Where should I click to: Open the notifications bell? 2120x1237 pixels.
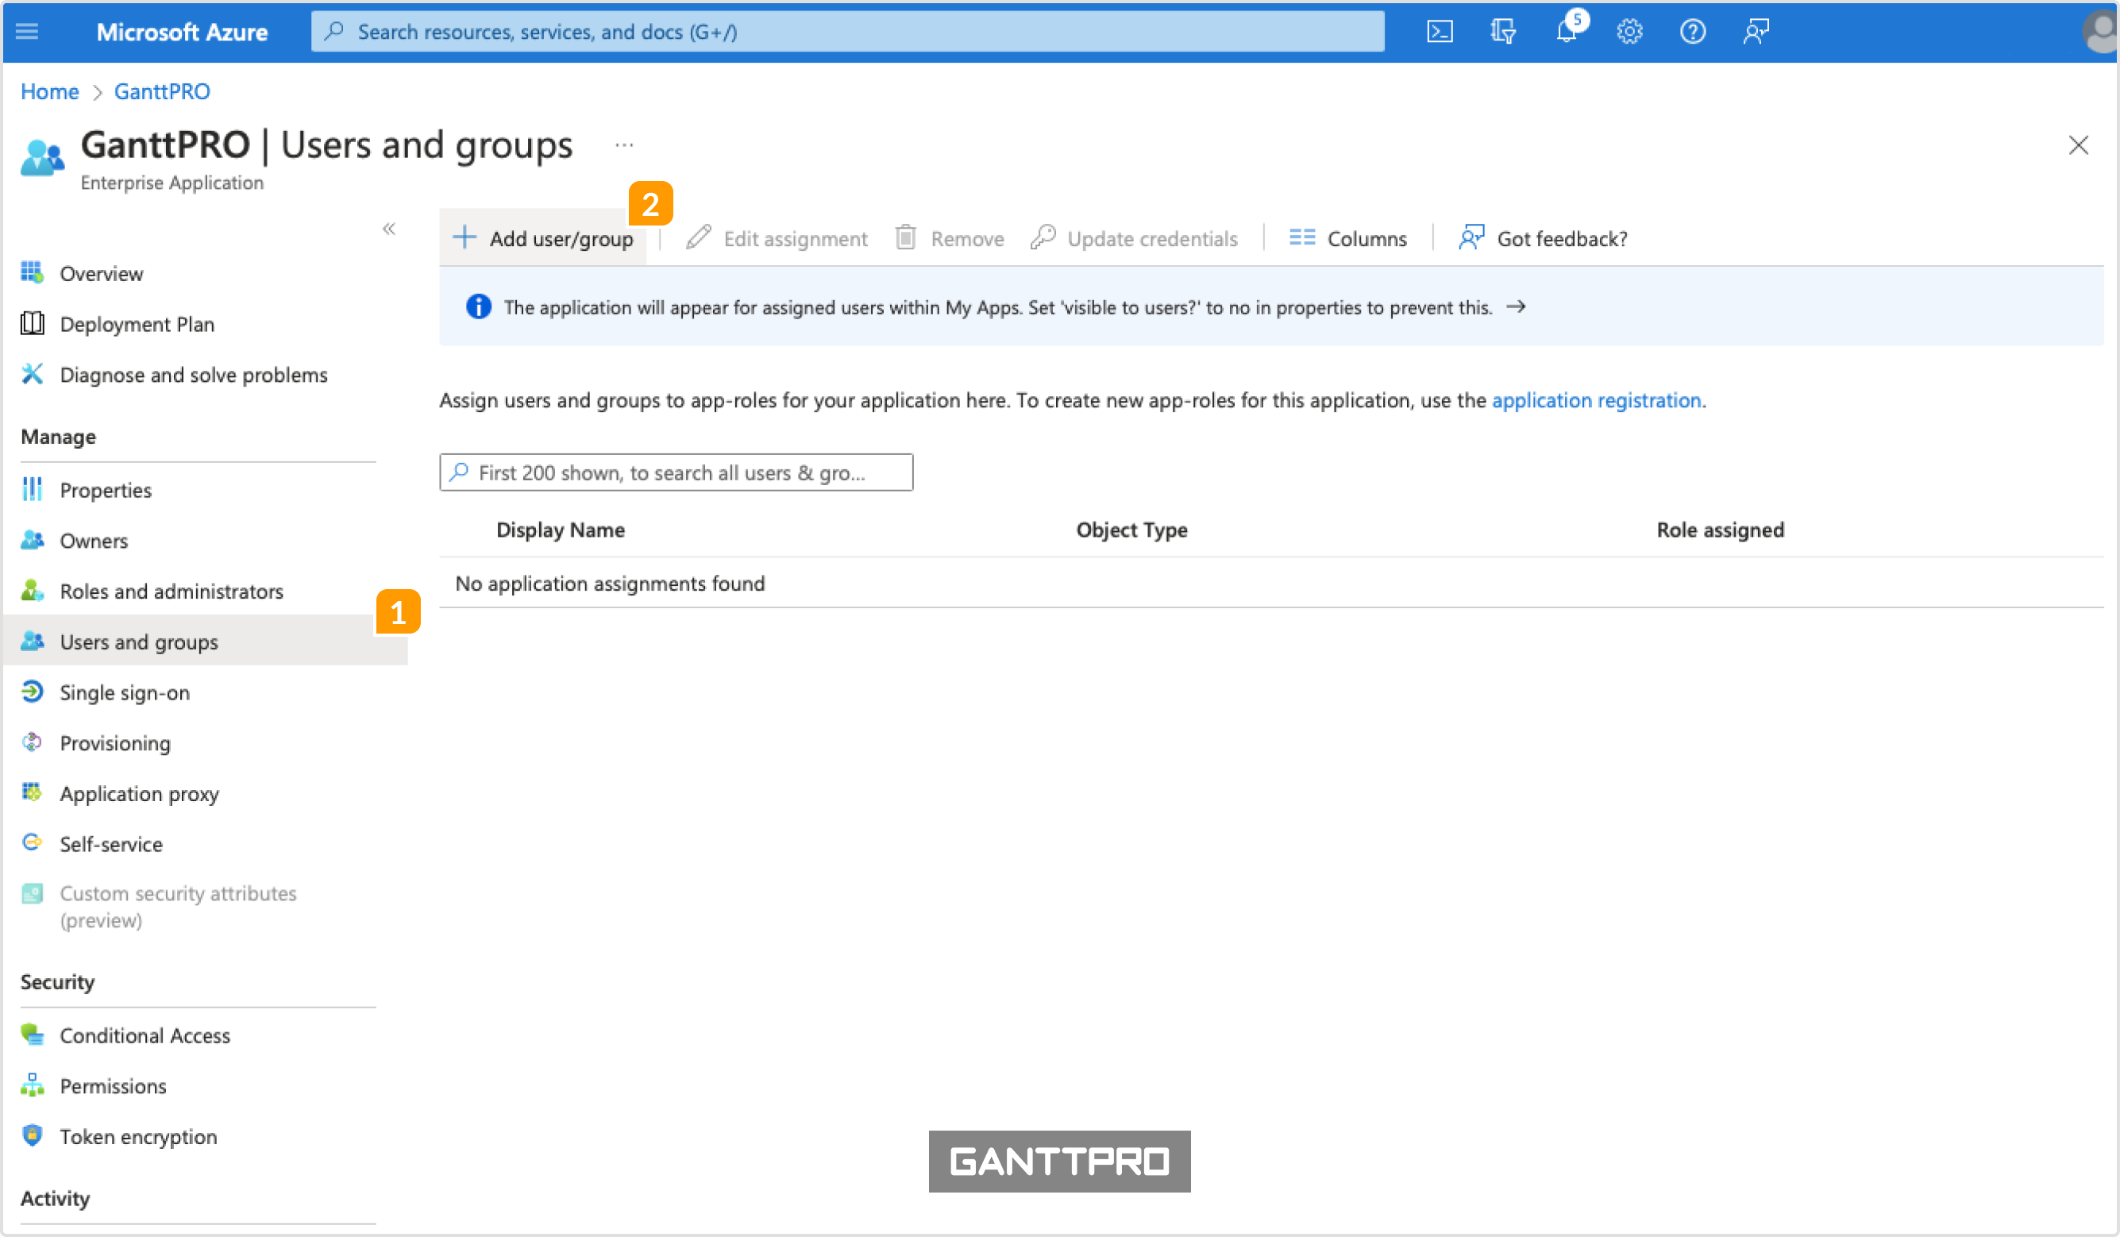point(1567,30)
